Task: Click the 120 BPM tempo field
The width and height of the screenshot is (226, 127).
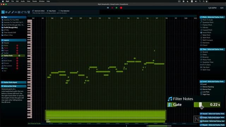Action: pos(212,8)
